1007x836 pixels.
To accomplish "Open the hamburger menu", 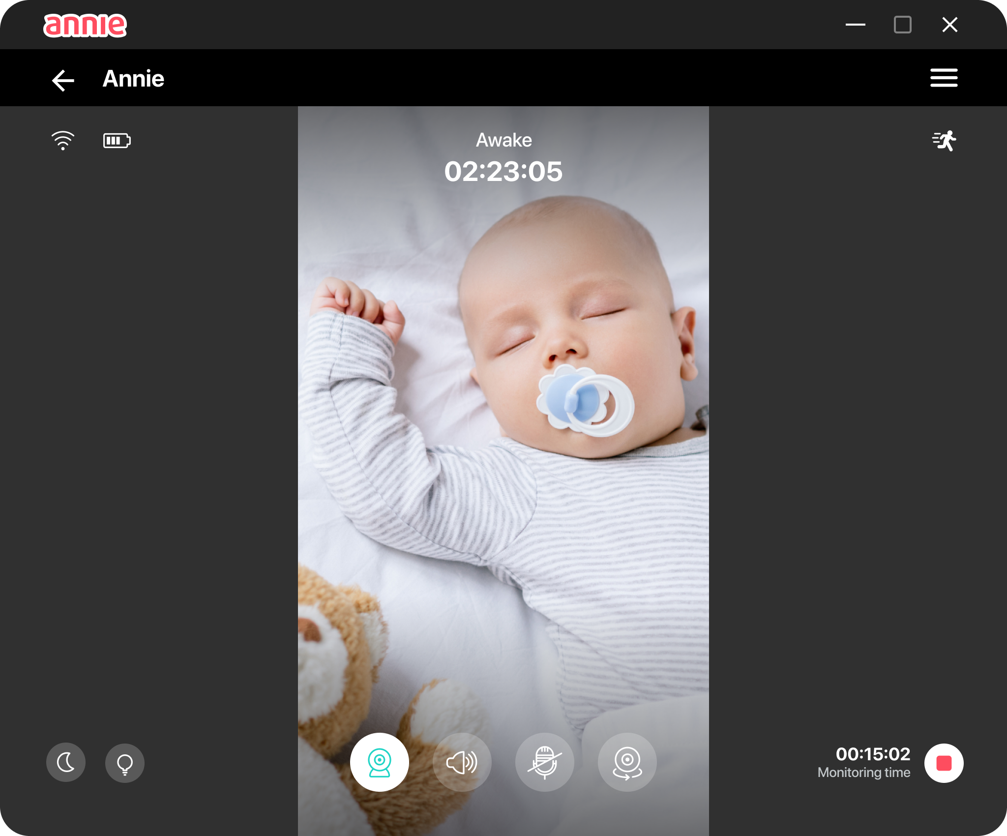I will tap(944, 78).
